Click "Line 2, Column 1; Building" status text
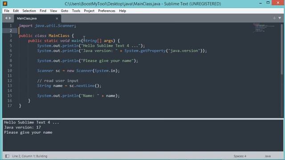 click(x=30, y=156)
